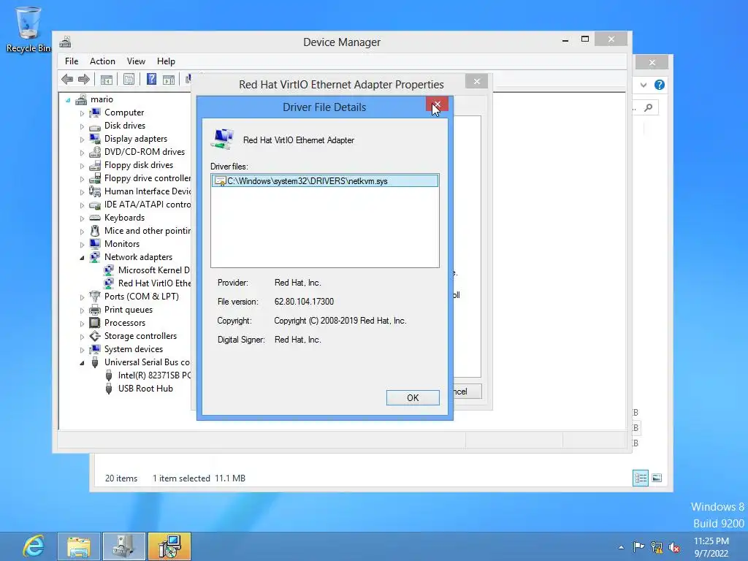
Task: Switch Explorer to large icons view
Action: pyautogui.click(x=657, y=478)
